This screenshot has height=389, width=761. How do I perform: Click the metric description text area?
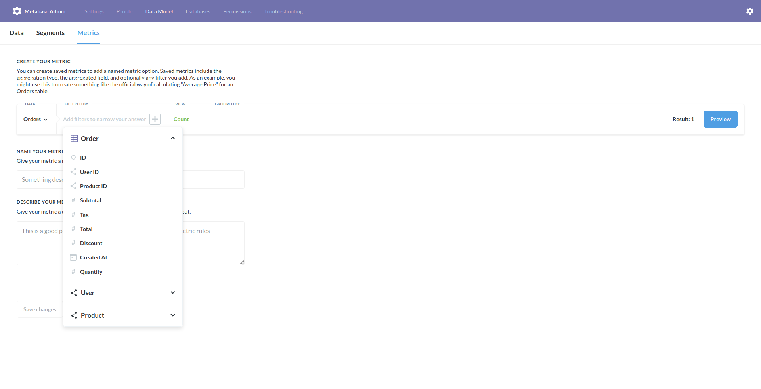(x=130, y=243)
